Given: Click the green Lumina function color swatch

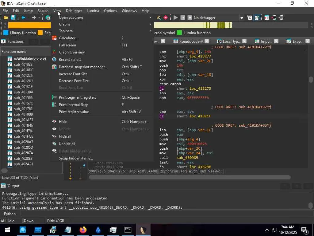Looking at the screenshot, I should [x=179, y=33].
